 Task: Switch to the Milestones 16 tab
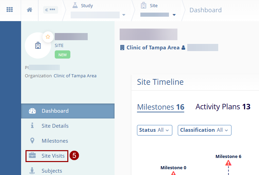click(x=160, y=107)
